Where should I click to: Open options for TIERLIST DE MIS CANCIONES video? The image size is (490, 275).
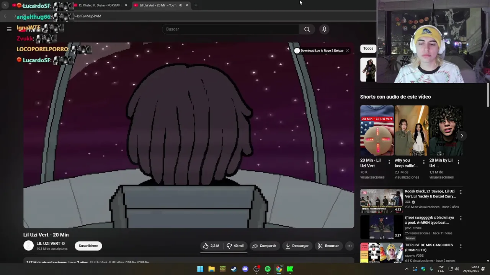click(x=461, y=246)
